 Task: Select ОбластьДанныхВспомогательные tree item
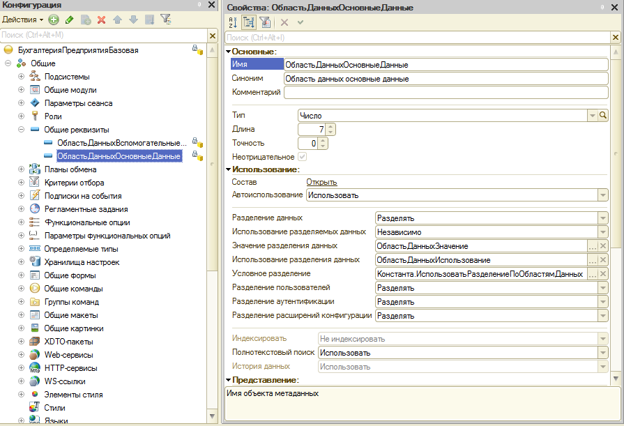[122, 143]
